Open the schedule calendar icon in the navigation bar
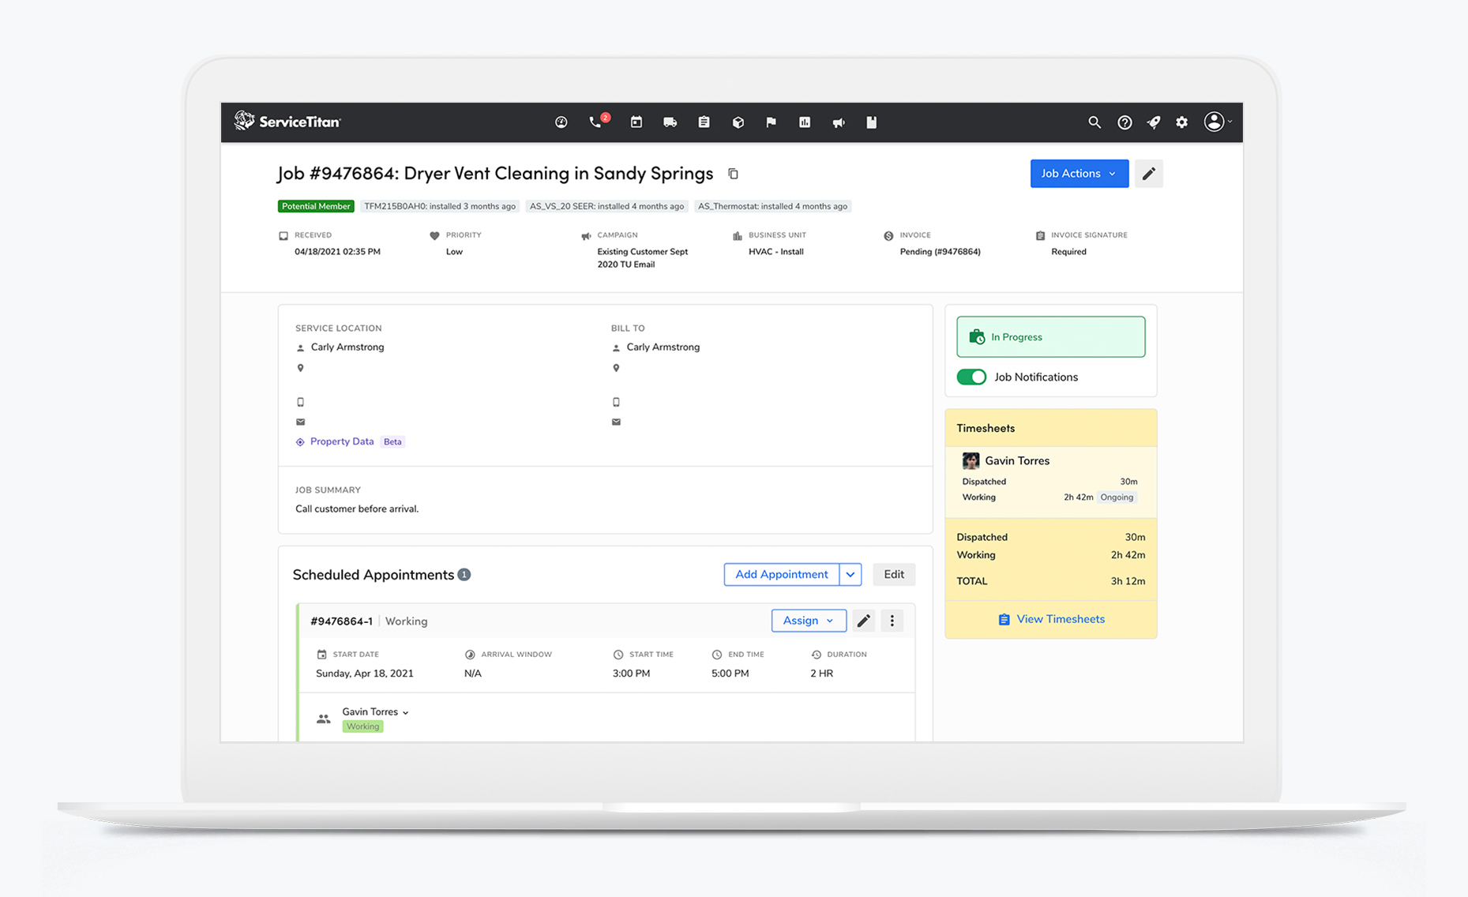Viewport: 1468px width, 897px height. coord(636,122)
